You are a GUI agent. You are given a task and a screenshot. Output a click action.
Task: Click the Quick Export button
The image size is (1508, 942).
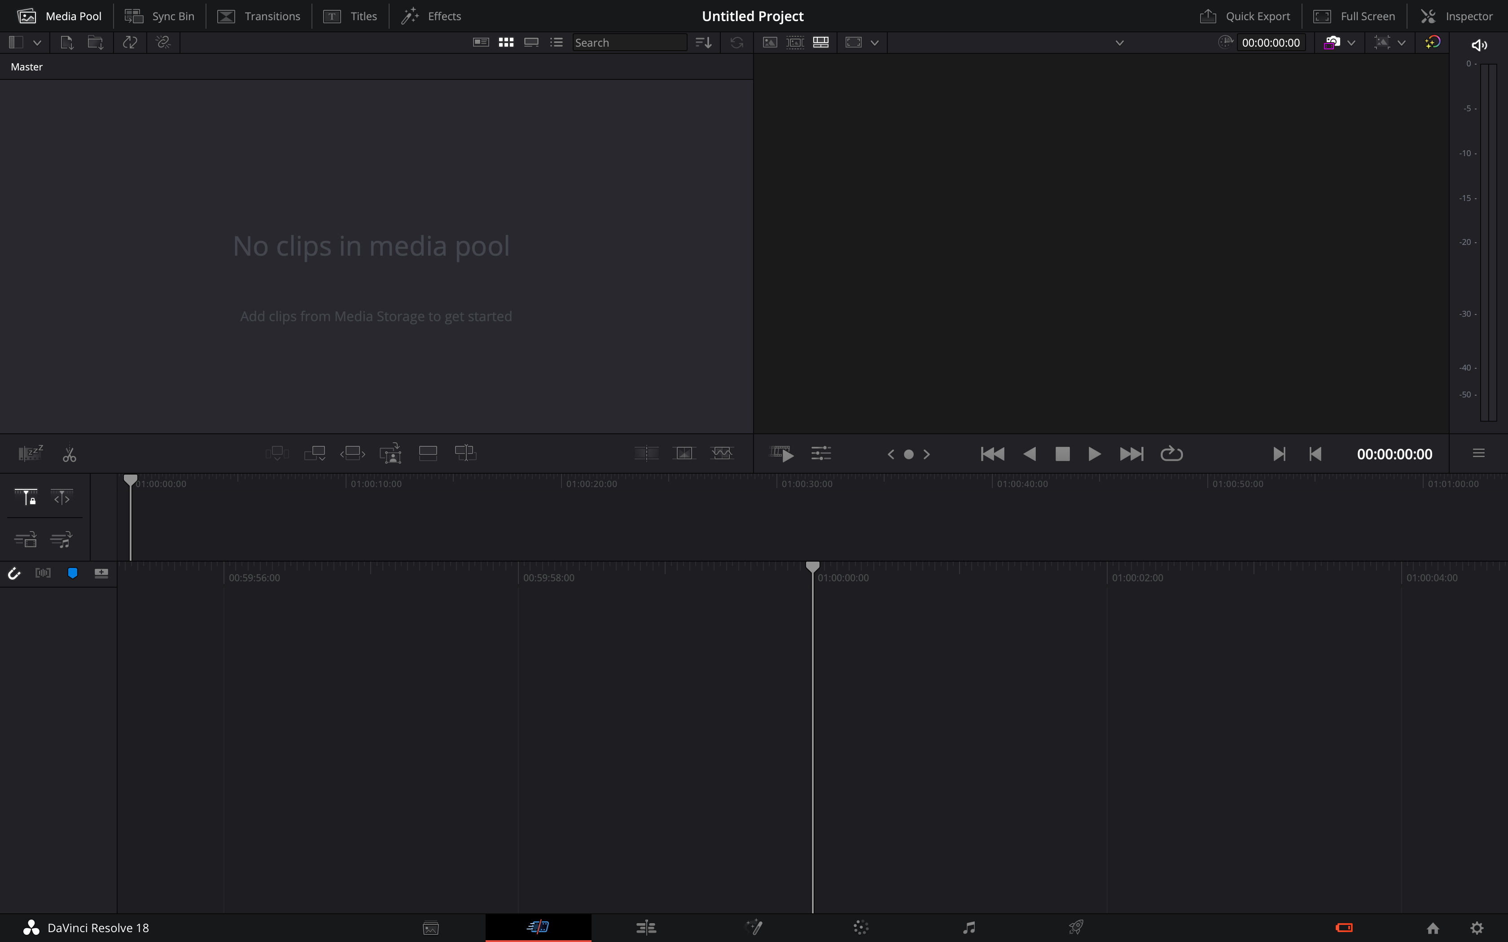[x=1245, y=16]
